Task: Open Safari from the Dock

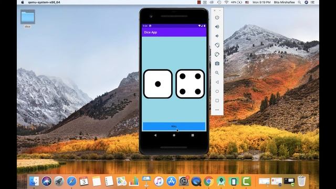Action: point(71,181)
